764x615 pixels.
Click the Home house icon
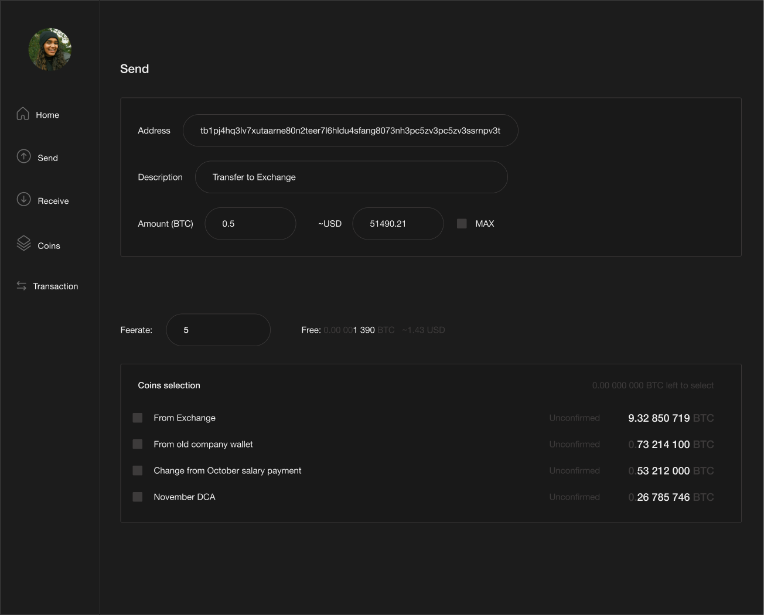coord(23,114)
